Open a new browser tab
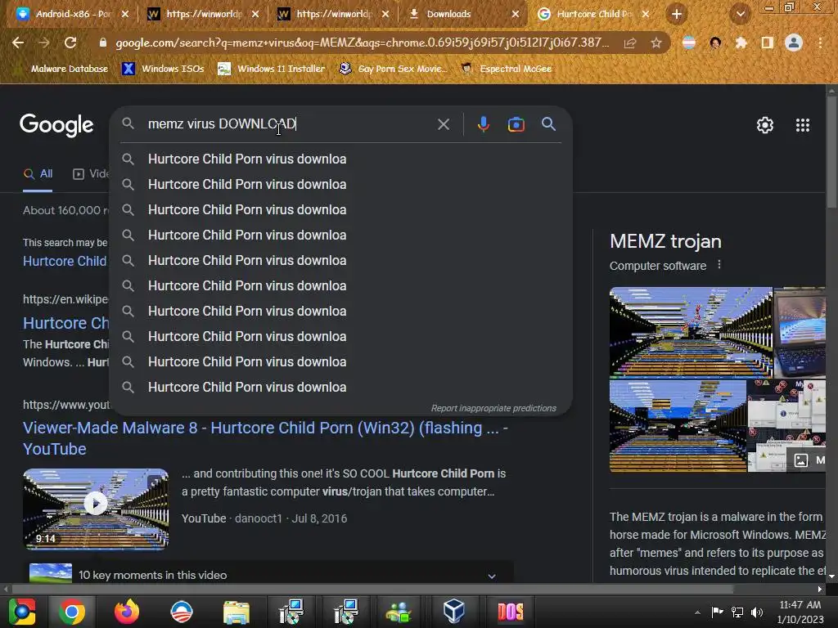 point(676,15)
